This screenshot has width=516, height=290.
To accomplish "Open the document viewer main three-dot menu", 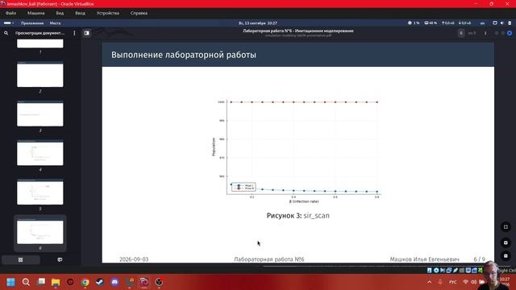I will (485, 33).
